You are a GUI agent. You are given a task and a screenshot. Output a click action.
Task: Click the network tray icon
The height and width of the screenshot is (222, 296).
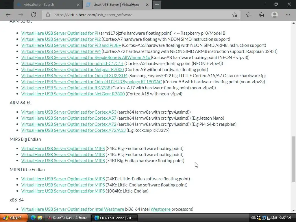269,218
